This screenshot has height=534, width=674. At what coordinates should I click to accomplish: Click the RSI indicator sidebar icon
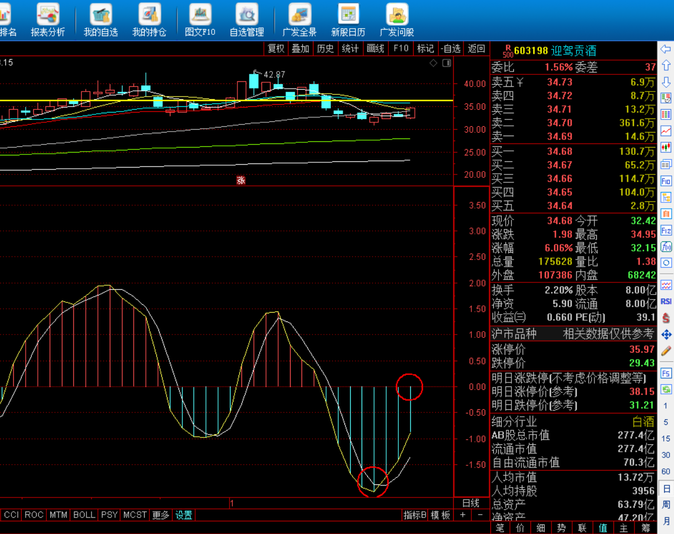pyautogui.click(x=666, y=301)
